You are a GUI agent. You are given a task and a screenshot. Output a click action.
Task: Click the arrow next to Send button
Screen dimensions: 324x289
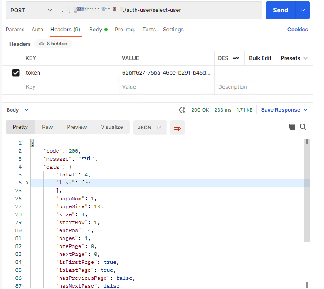pyautogui.click(x=303, y=10)
